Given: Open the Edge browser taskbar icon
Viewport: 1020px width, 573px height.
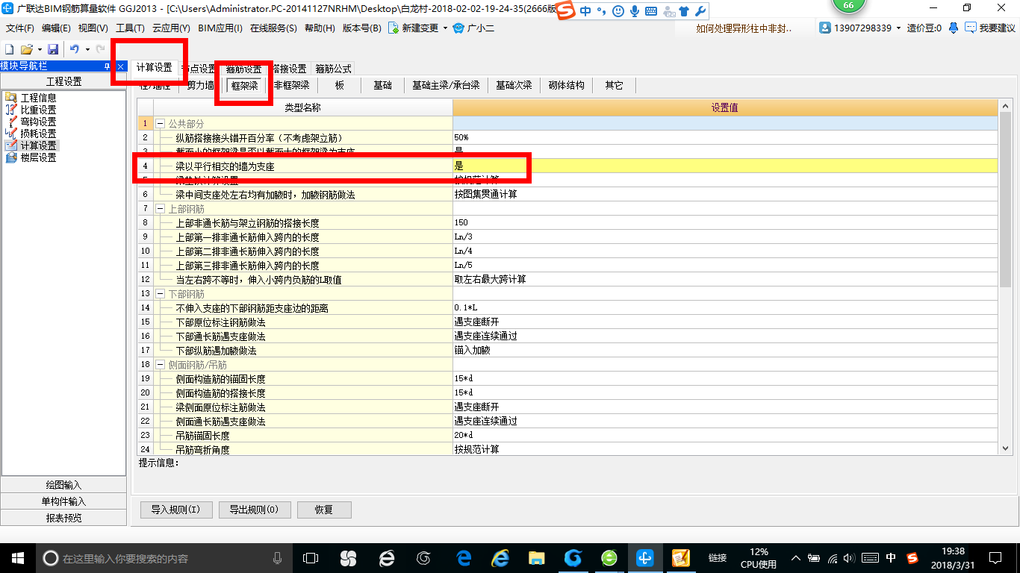Looking at the screenshot, I should point(464,557).
